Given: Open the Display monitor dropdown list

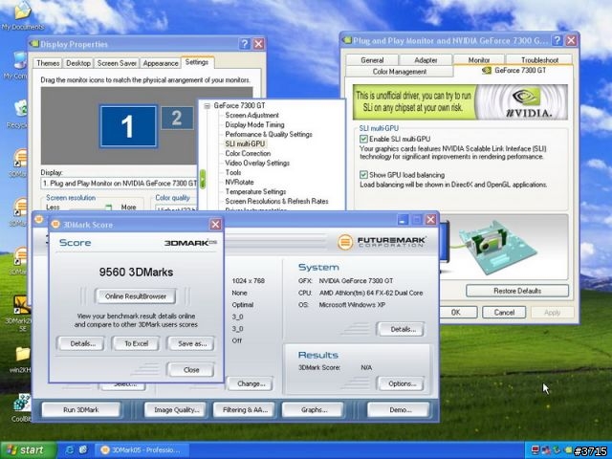Looking at the screenshot, I should [x=119, y=184].
